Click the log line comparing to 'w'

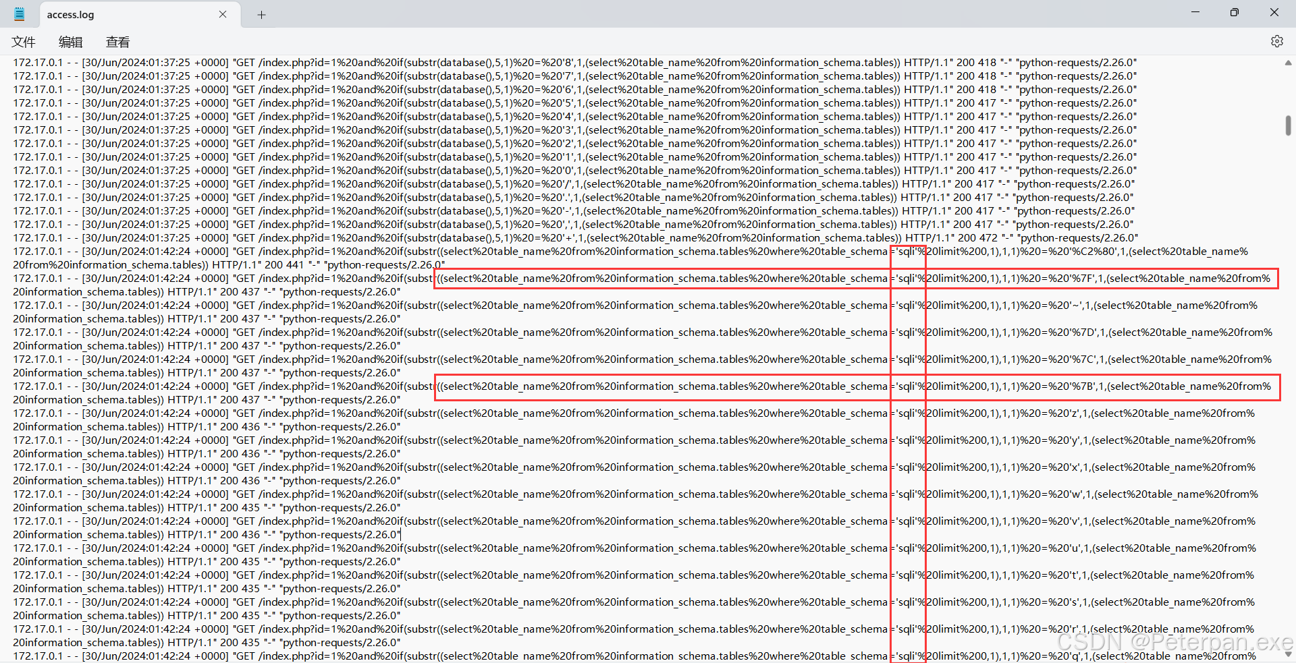[x=636, y=494]
